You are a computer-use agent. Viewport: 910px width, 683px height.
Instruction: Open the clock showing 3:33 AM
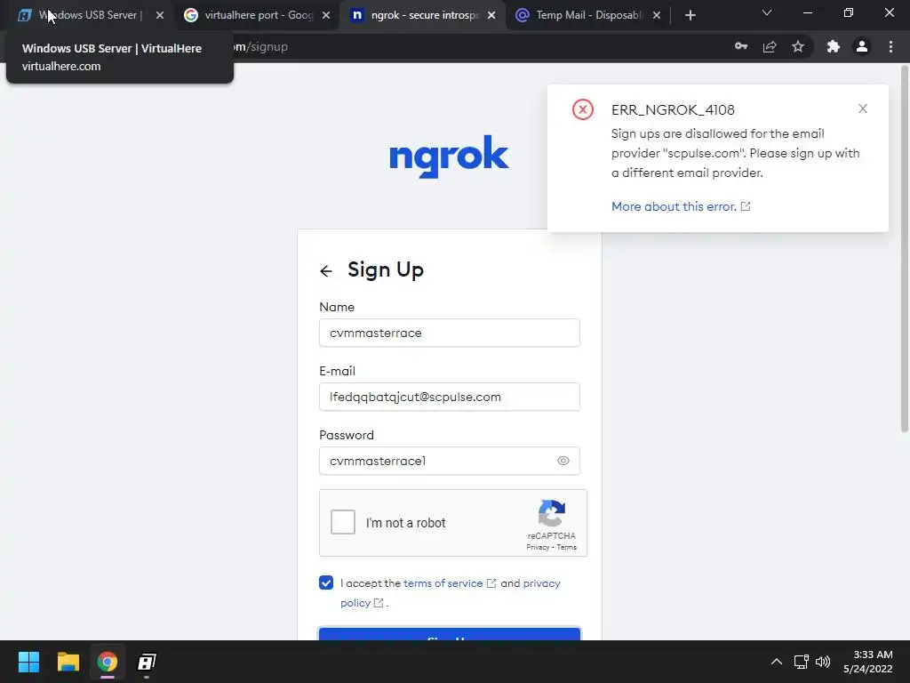click(868, 662)
